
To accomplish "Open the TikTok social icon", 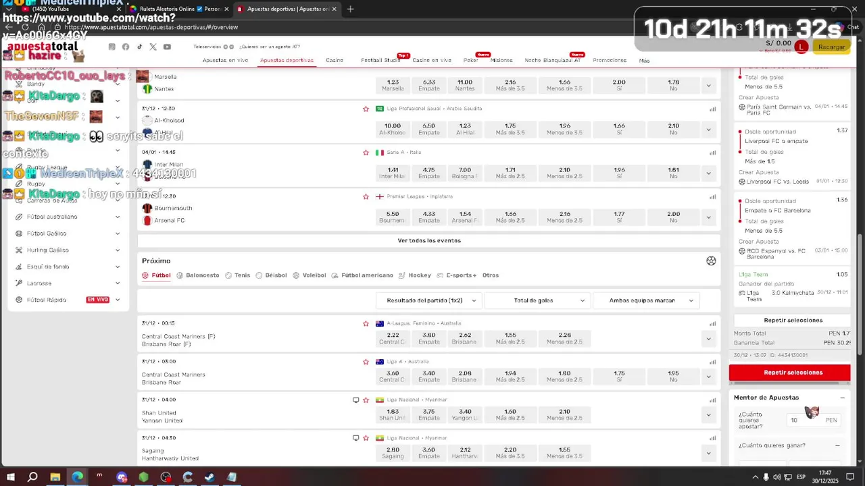I will click(140, 47).
